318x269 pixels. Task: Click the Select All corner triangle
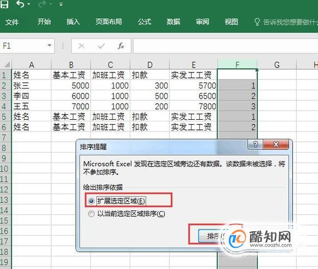point(7,65)
